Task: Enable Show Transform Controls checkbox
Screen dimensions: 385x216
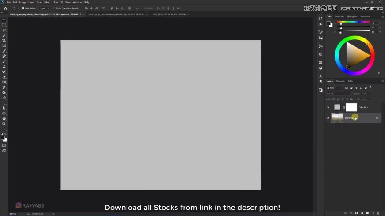Action: (54, 8)
